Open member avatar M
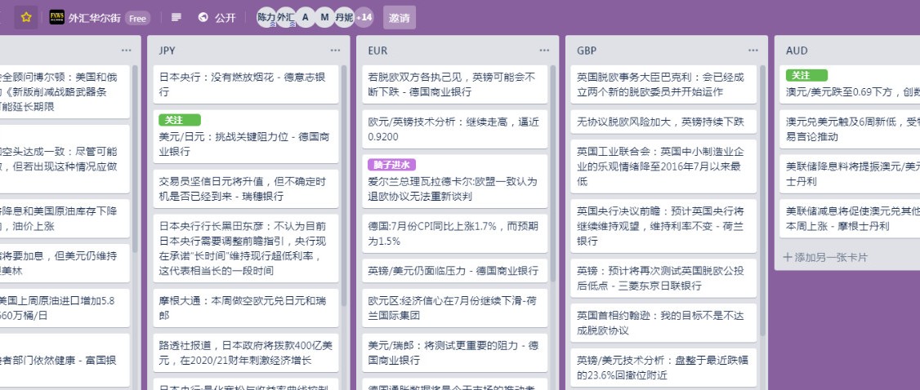Screen dimensions: 920x390 [x=324, y=18]
